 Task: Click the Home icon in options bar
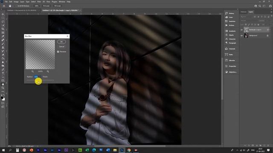[4, 6]
